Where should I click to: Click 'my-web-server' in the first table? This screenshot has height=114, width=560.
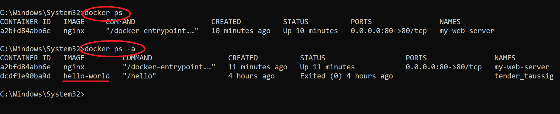[x=467, y=31]
